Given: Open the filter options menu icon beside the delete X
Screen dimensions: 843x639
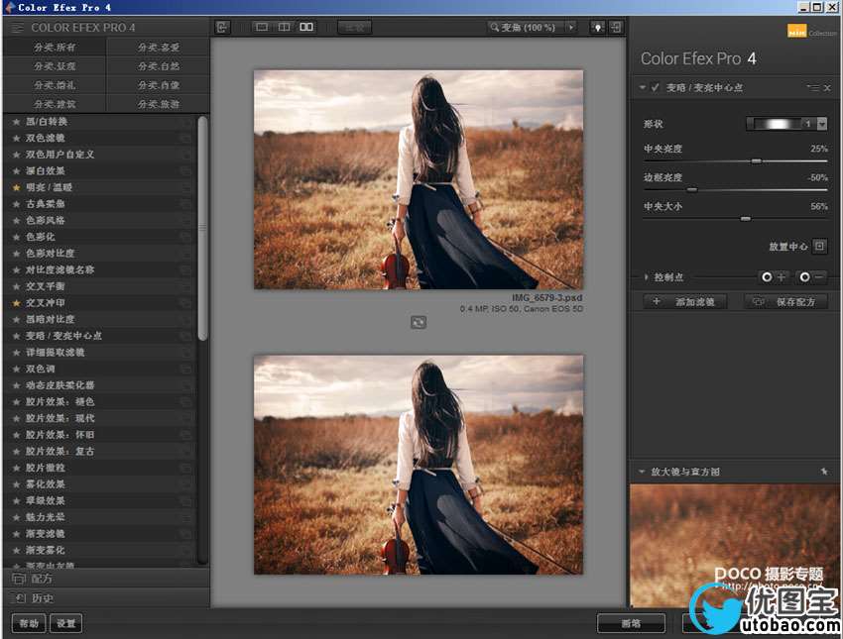Looking at the screenshot, I should pyautogui.click(x=812, y=87).
